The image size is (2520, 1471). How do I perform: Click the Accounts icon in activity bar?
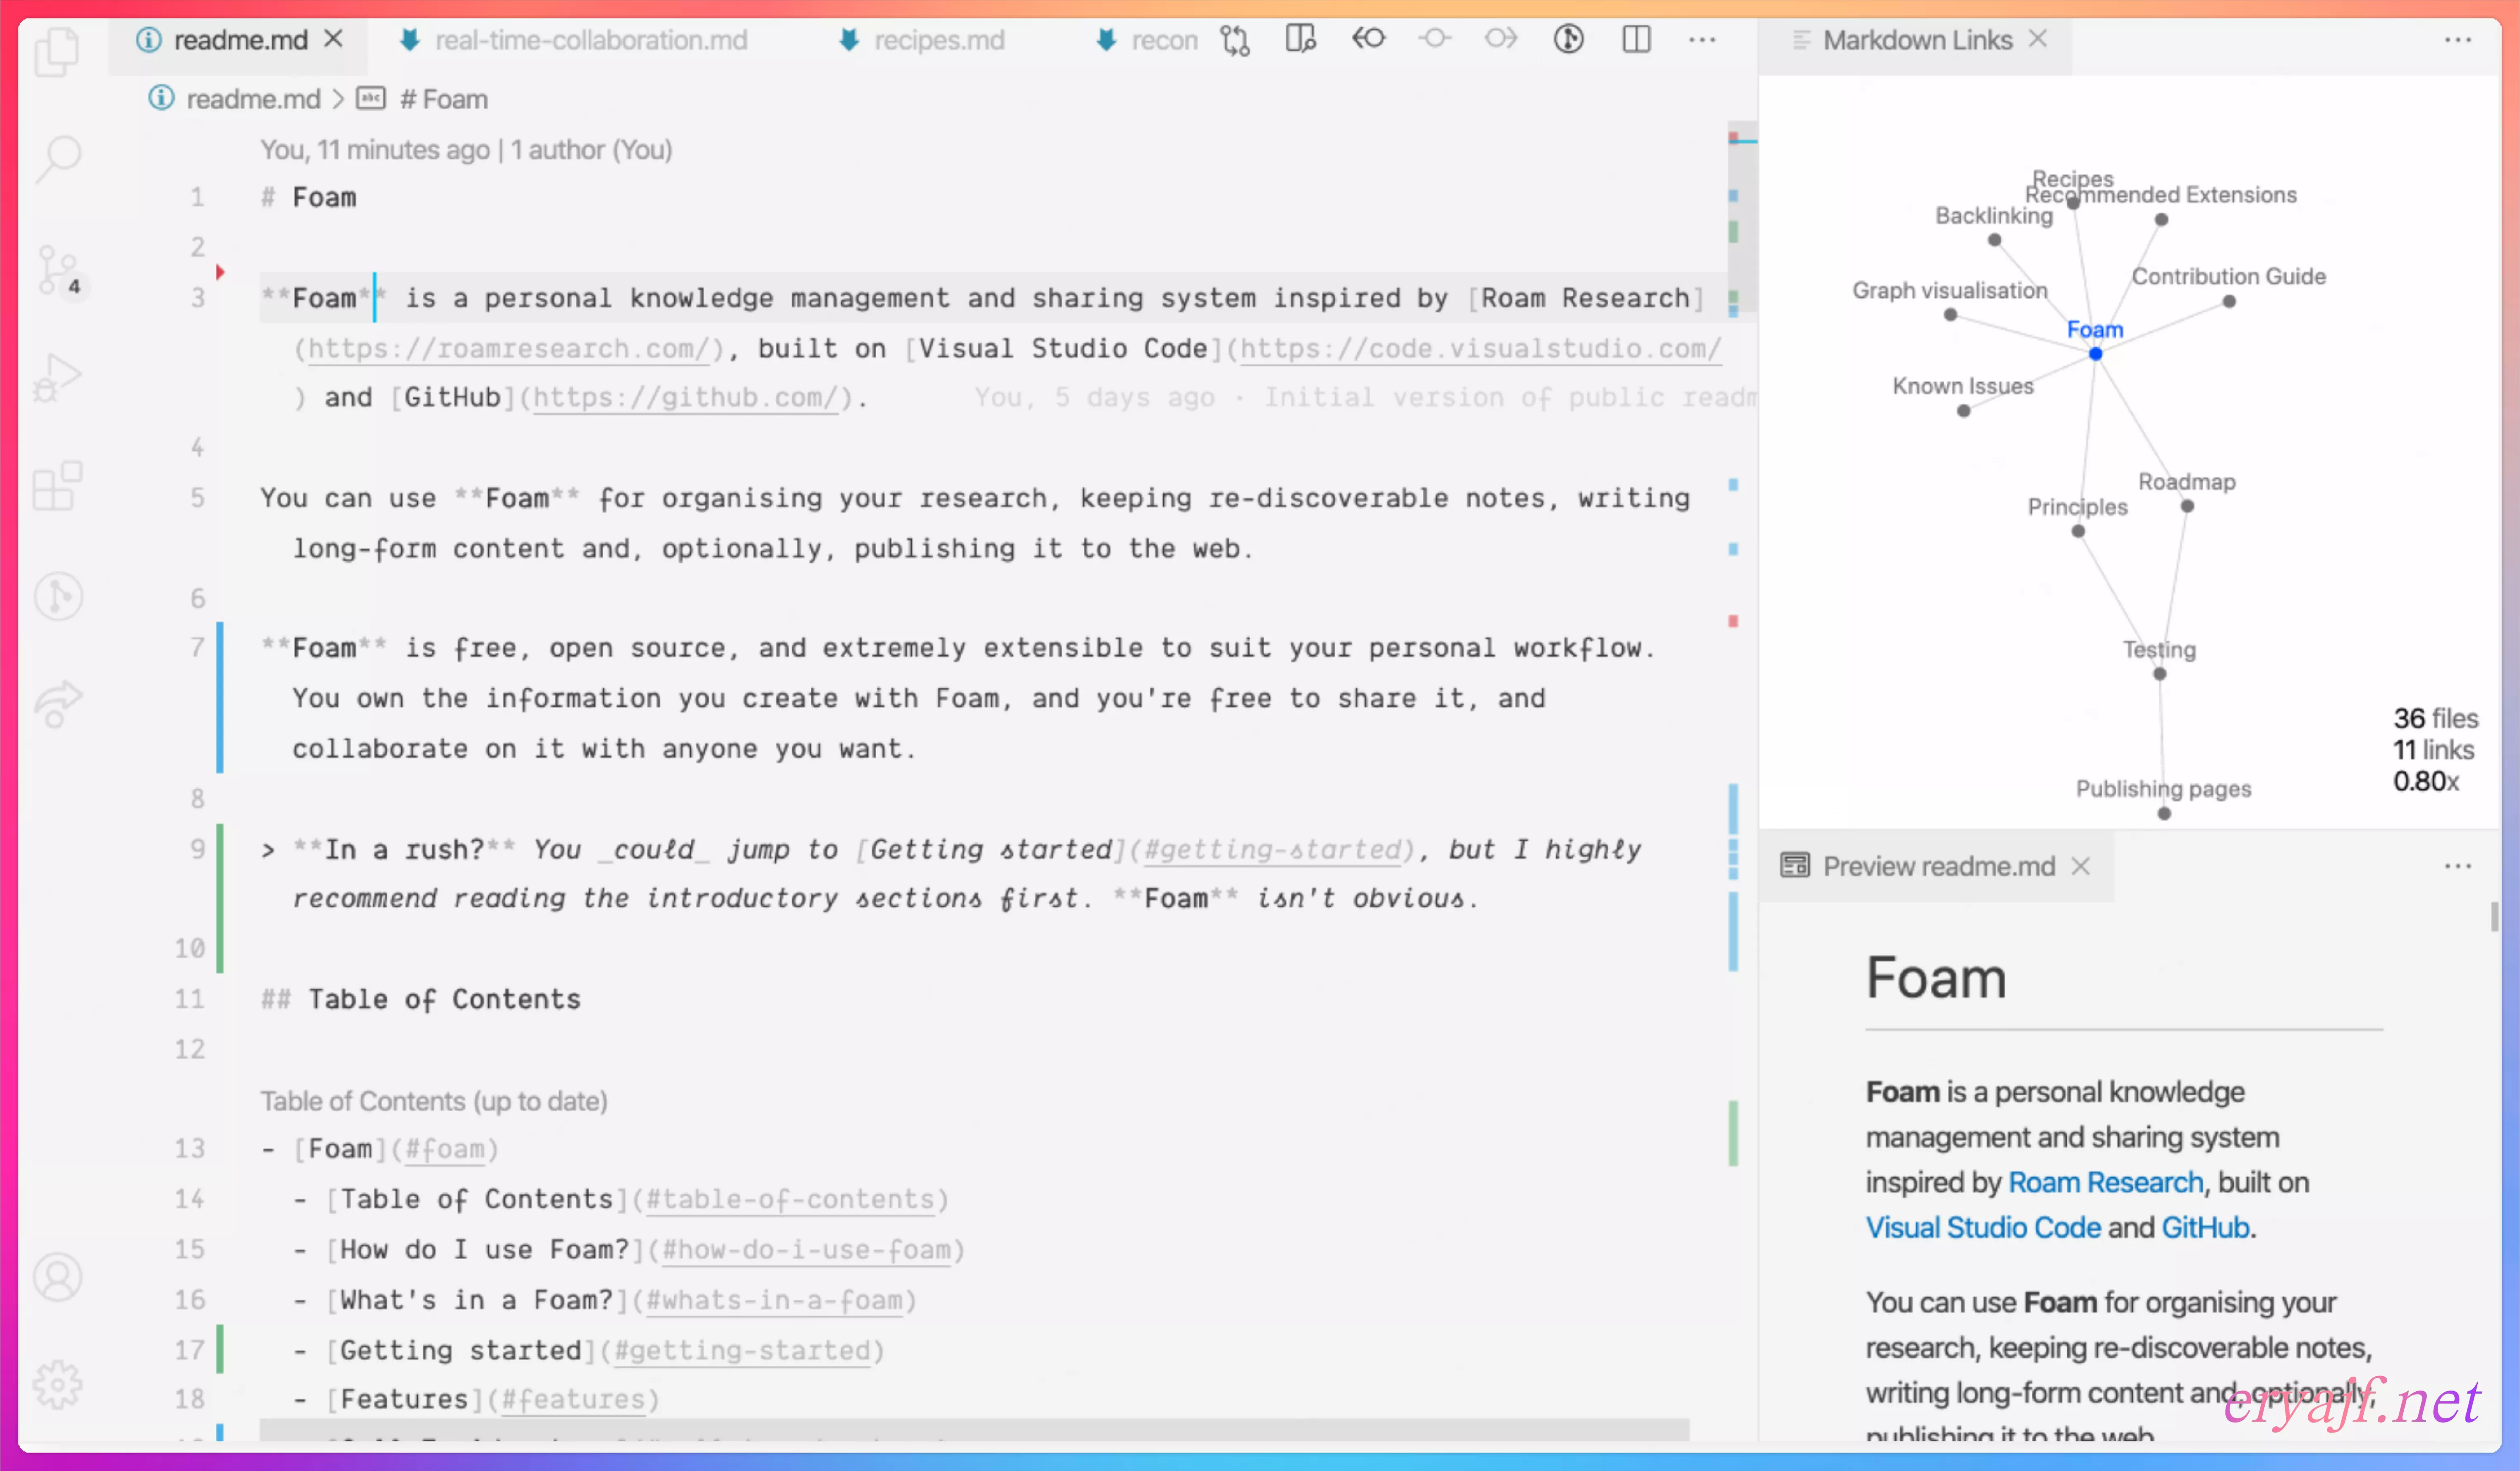pos(58,1277)
